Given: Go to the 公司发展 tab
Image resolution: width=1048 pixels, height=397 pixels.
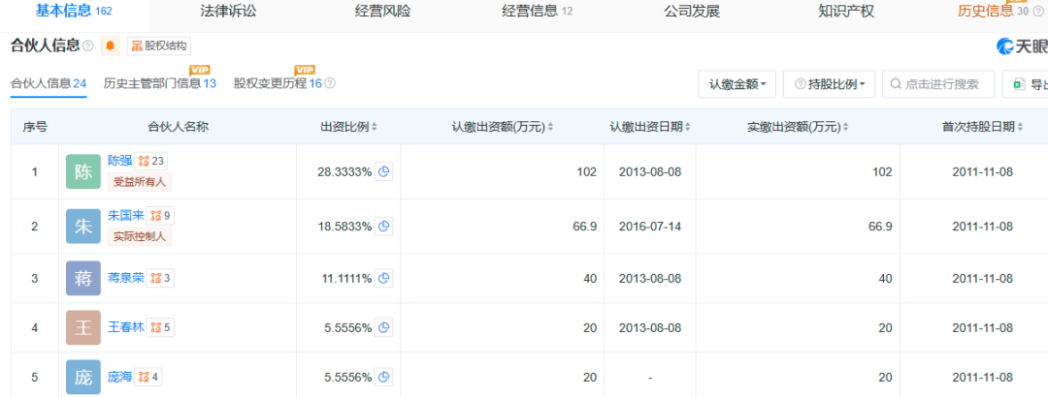Looking at the screenshot, I should [x=692, y=12].
